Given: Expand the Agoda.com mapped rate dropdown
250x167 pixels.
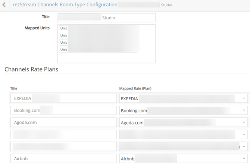Looking at the screenshot, I should click(183, 122).
